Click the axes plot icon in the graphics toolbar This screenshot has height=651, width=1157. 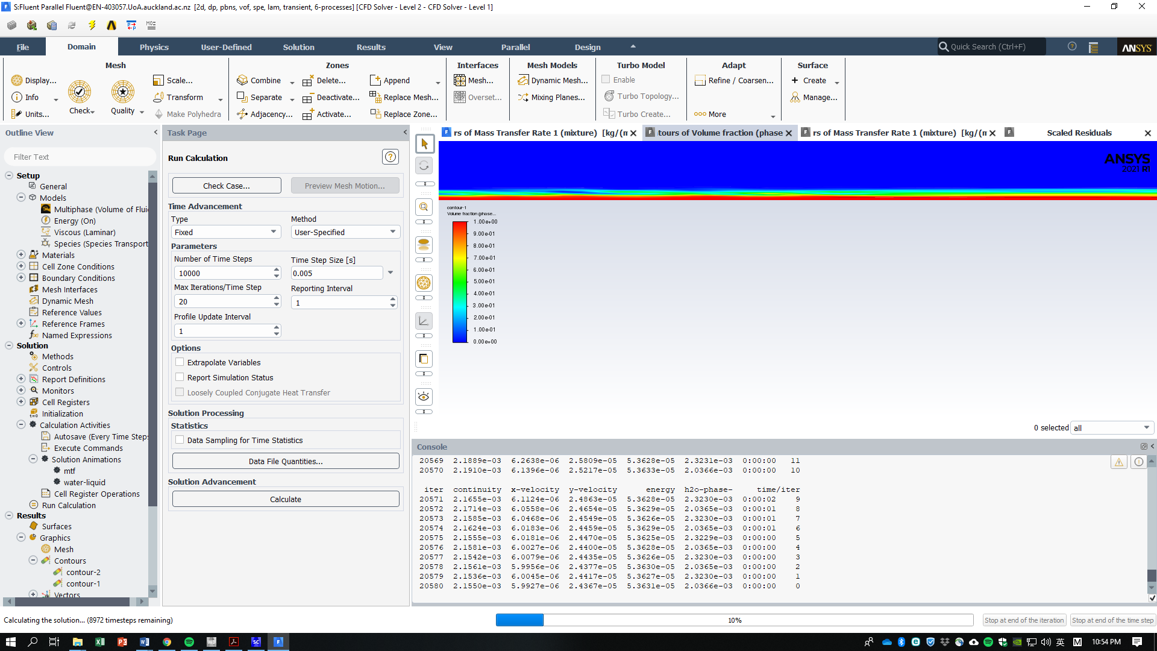pyautogui.click(x=424, y=321)
